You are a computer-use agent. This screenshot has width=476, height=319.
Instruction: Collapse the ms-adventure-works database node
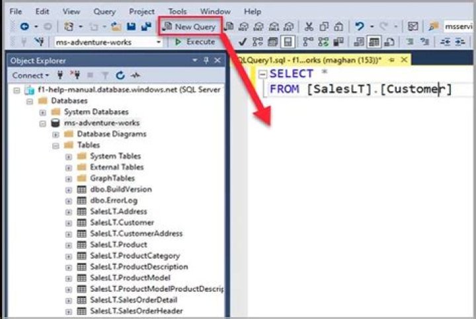tap(42, 124)
